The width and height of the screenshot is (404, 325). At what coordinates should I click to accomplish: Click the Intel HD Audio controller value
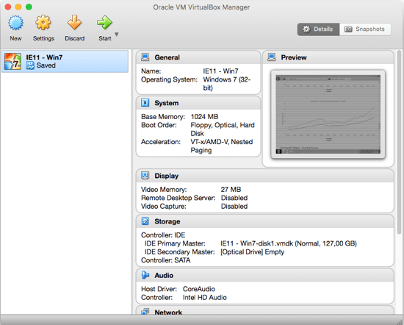click(205, 297)
